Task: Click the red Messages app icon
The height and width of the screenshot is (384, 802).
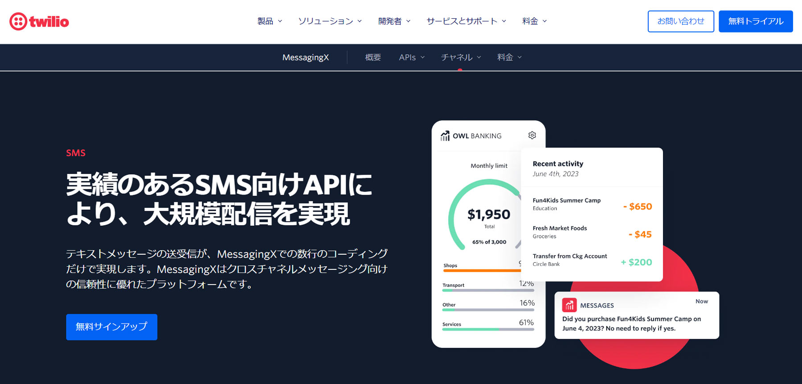Action: click(569, 305)
